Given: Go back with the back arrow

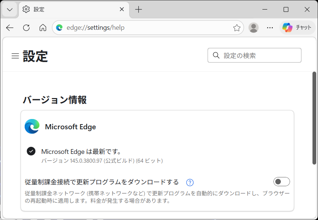Looking at the screenshot, I should click(10, 28).
